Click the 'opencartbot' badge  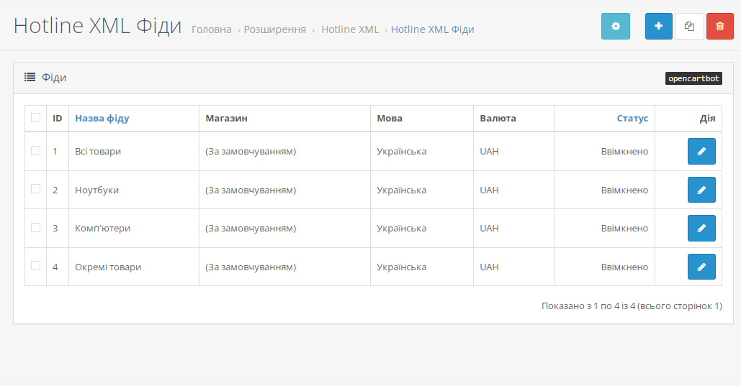693,78
